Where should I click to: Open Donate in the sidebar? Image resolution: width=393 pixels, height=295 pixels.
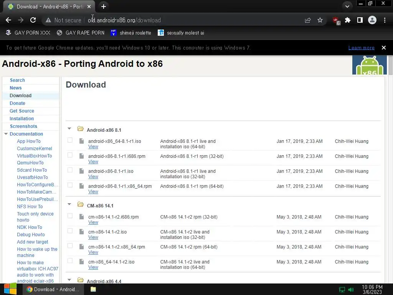tap(17, 103)
